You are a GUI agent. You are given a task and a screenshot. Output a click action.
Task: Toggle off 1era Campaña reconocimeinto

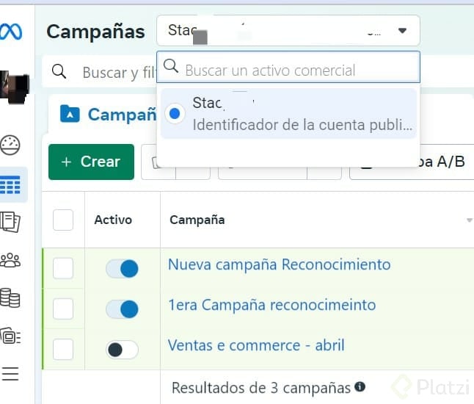pyautogui.click(x=122, y=309)
